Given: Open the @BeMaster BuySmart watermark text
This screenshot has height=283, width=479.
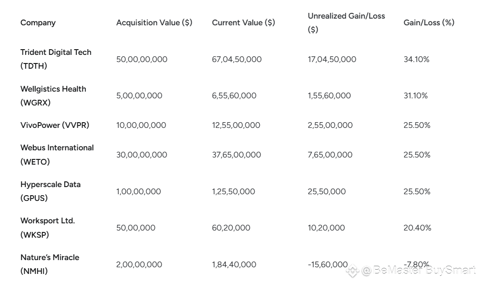Looking at the screenshot, I should (418, 270).
